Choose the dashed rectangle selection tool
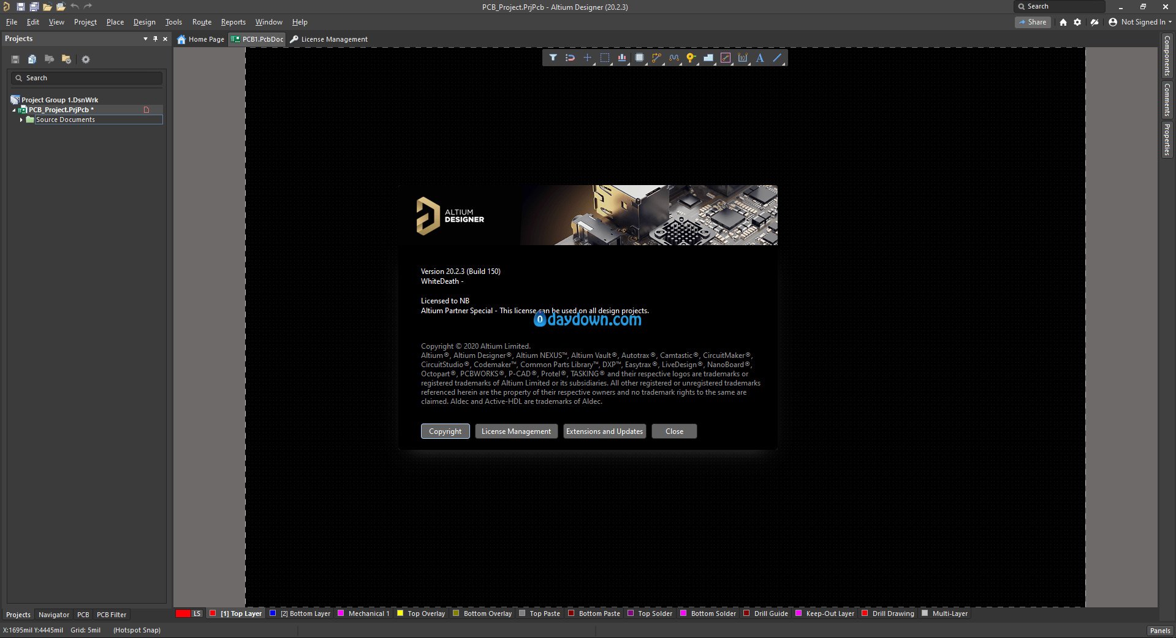The height and width of the screenshot is (638, 1176). pos(605,58)
